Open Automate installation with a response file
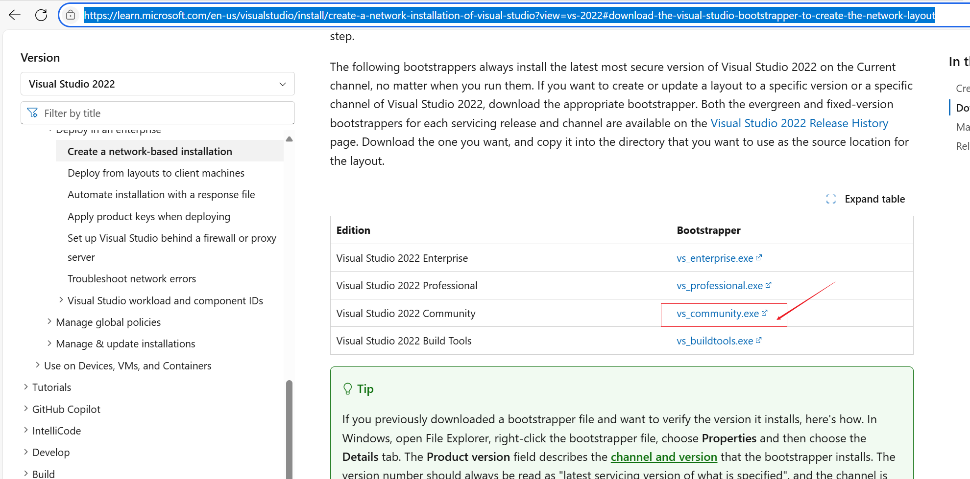970x479 pixels. (161, 195)
